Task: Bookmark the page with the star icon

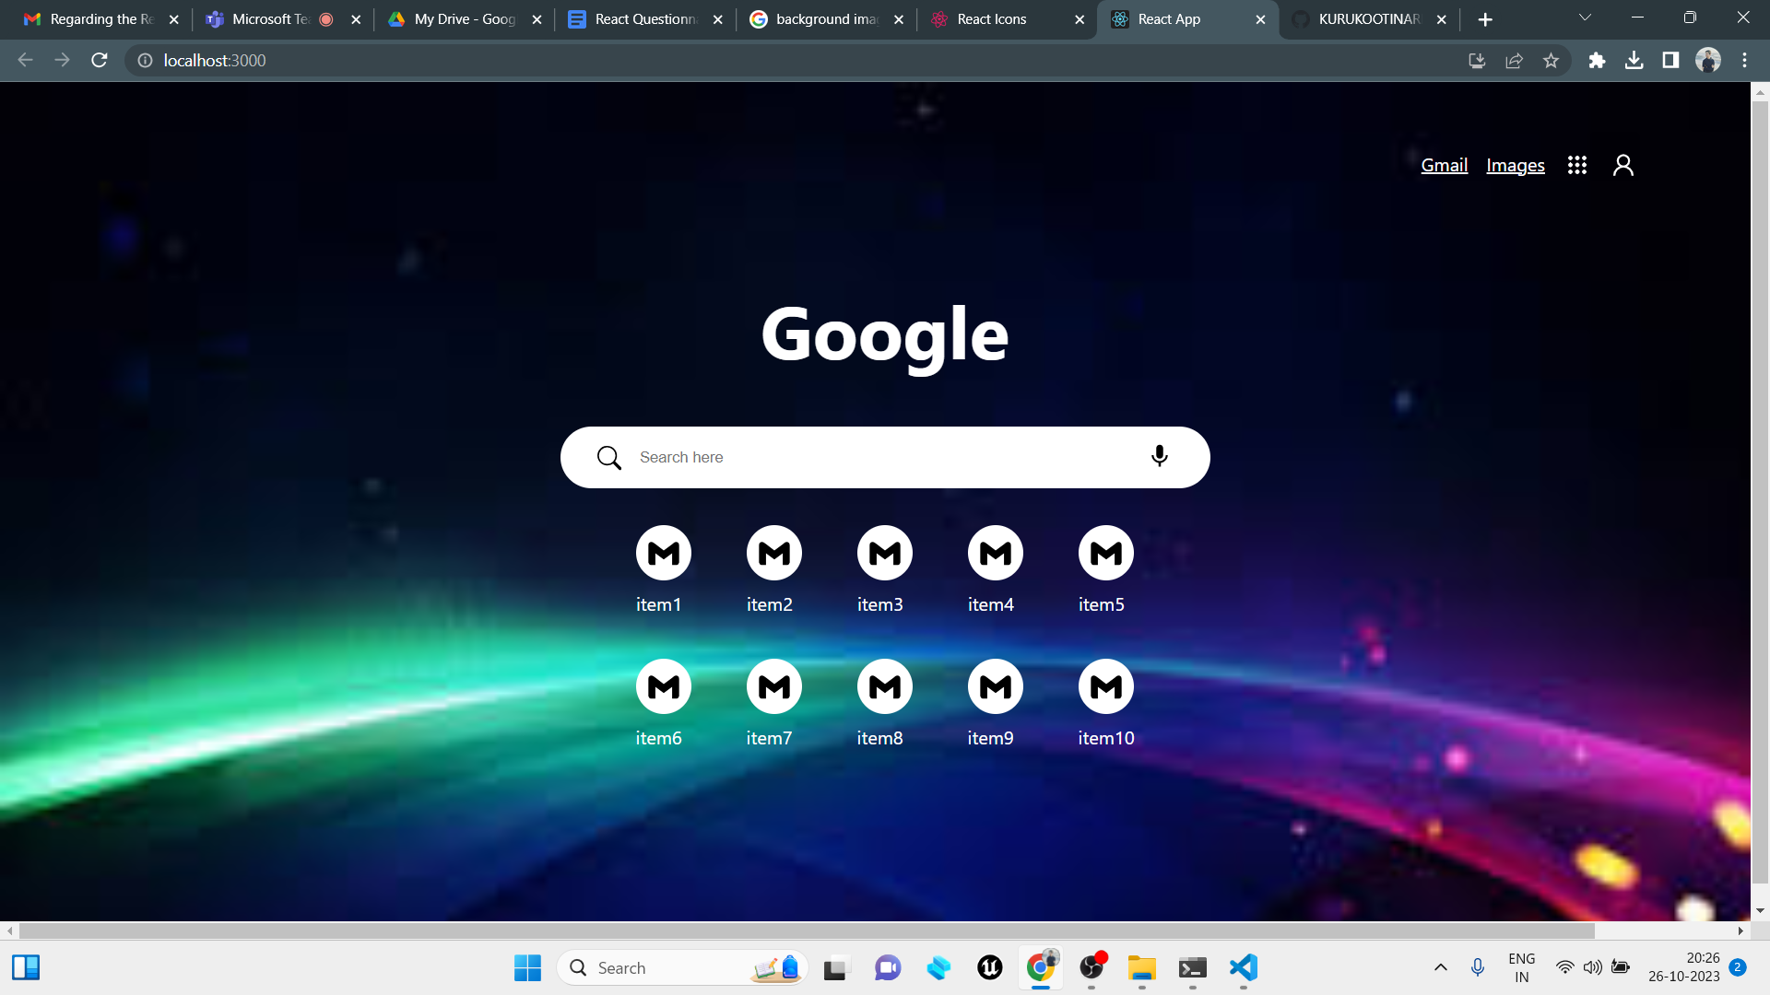Action: pos(1552,60)
